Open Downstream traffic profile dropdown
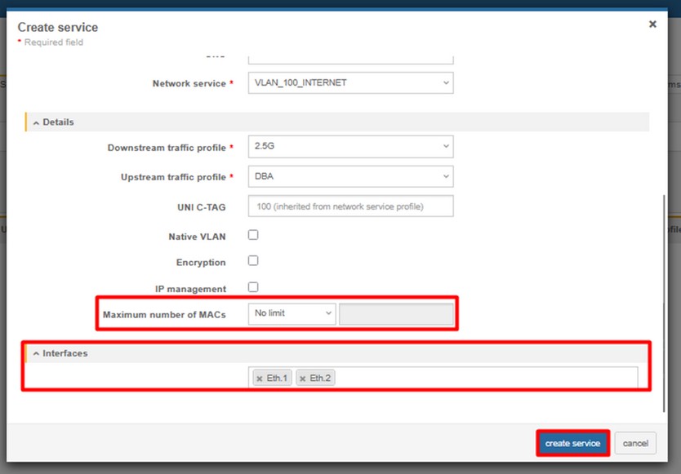The height and width of the screenshot is (474, 681). click(x=350, y=147)
